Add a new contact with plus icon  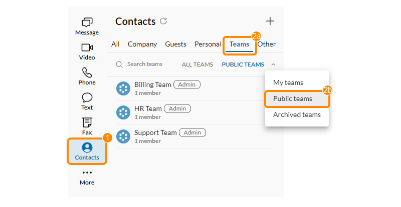click(270, 21)
